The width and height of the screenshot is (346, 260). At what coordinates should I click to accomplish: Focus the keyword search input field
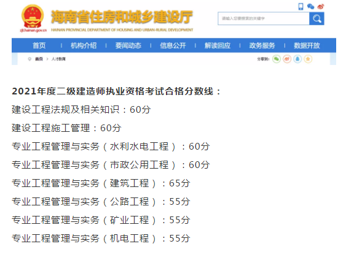click(x=264, y=19)
